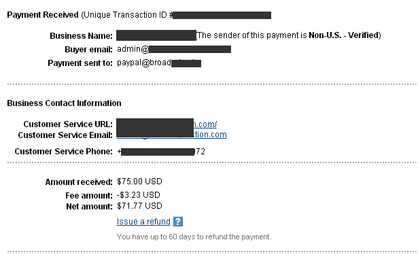Select the $71.77 USD net amount

point(139,206)
